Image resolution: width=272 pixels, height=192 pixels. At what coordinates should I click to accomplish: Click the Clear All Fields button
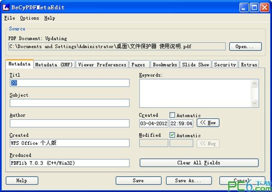tap(199, 162)
